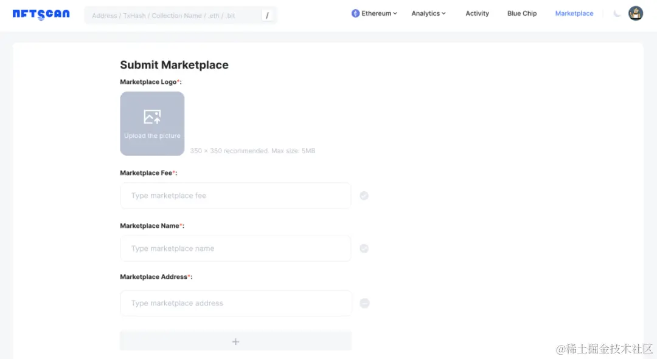Click the Type marketplace name field

235,248
